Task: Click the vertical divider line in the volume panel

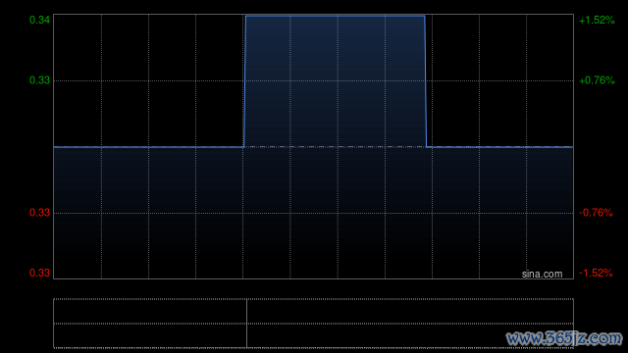Action: pos(246,324)
